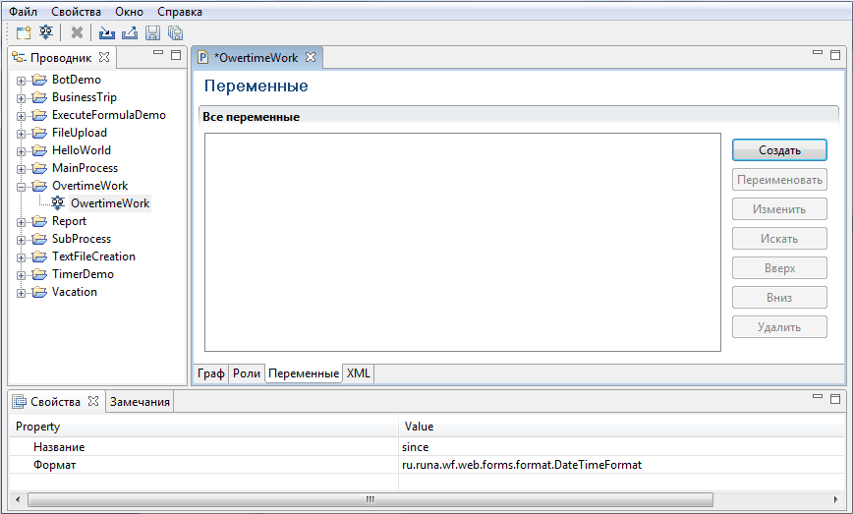853x514 pixels.
Task: Click the OwertimeWork process definition icon in tree
Action: pos(58,203)
